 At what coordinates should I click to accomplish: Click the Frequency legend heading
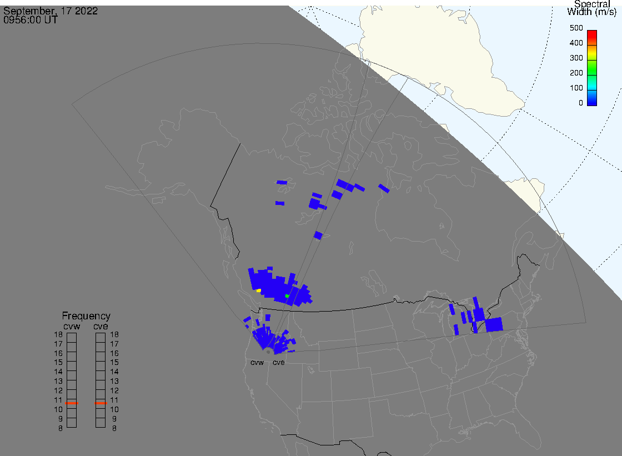click(86, 316)
